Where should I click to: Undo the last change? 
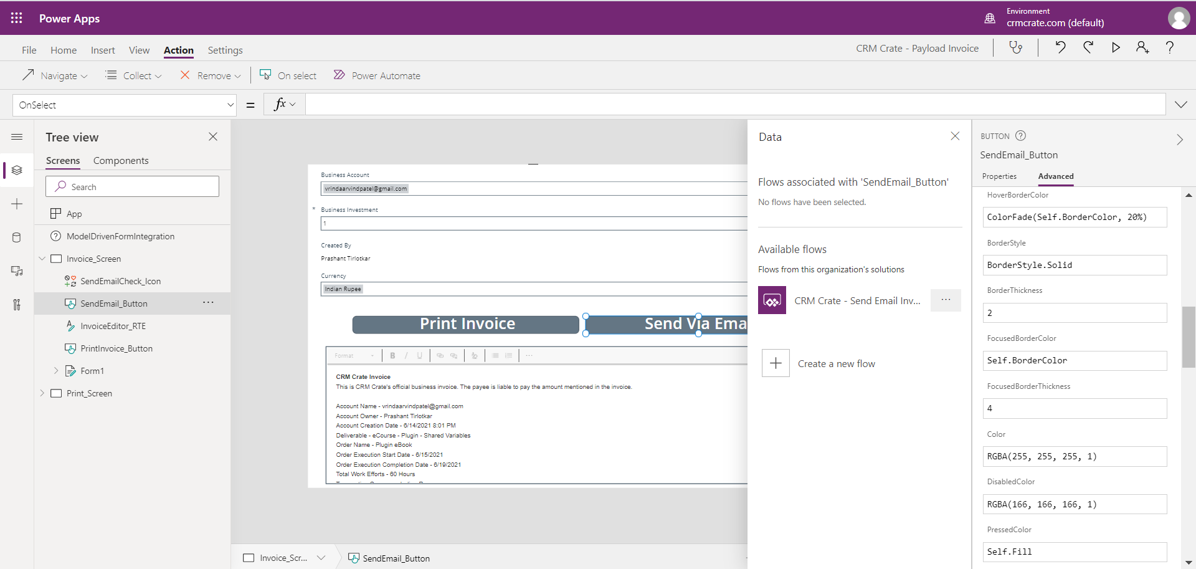click(x=1060, y=47)
